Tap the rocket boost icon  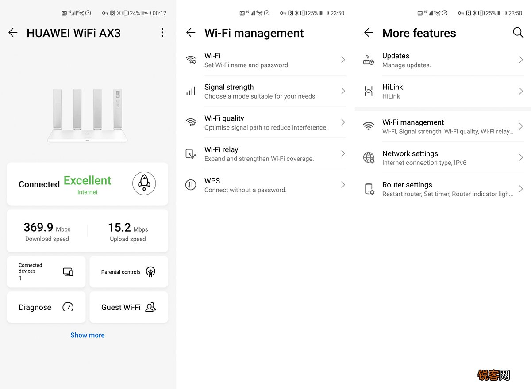tap(144, 183)
